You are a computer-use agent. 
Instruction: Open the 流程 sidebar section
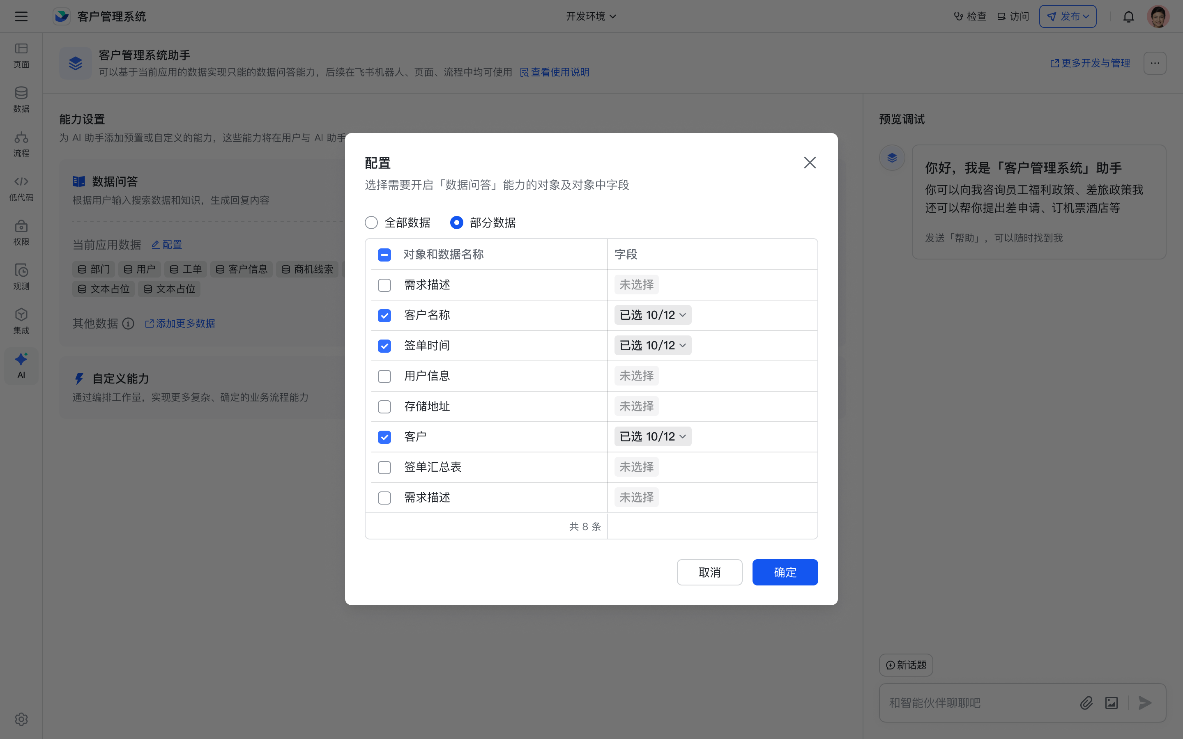point(21,144)
